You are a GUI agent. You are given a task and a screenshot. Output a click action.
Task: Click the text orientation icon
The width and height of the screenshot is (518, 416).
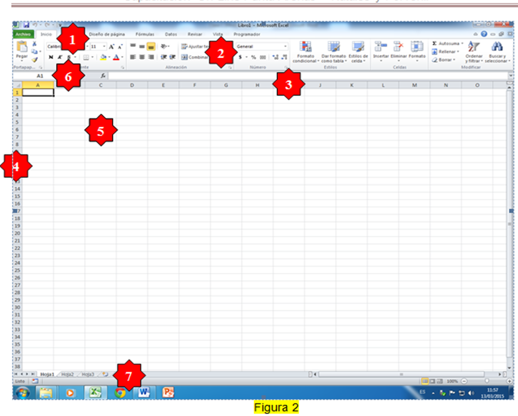[163, 47]
